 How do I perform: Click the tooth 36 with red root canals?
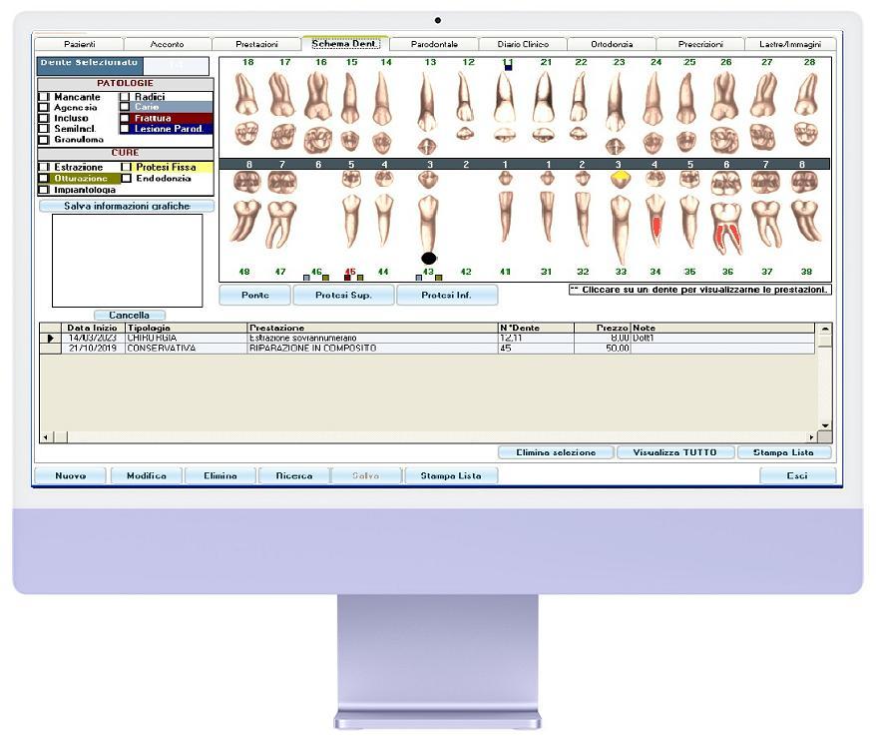(x=726, y=213)
